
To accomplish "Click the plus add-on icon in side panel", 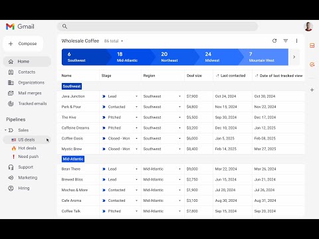I will pyautogui.click(x=312, y=90).
